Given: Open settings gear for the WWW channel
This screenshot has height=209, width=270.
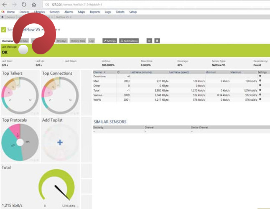Looking at the screenshot, I should tap(260, 99).
